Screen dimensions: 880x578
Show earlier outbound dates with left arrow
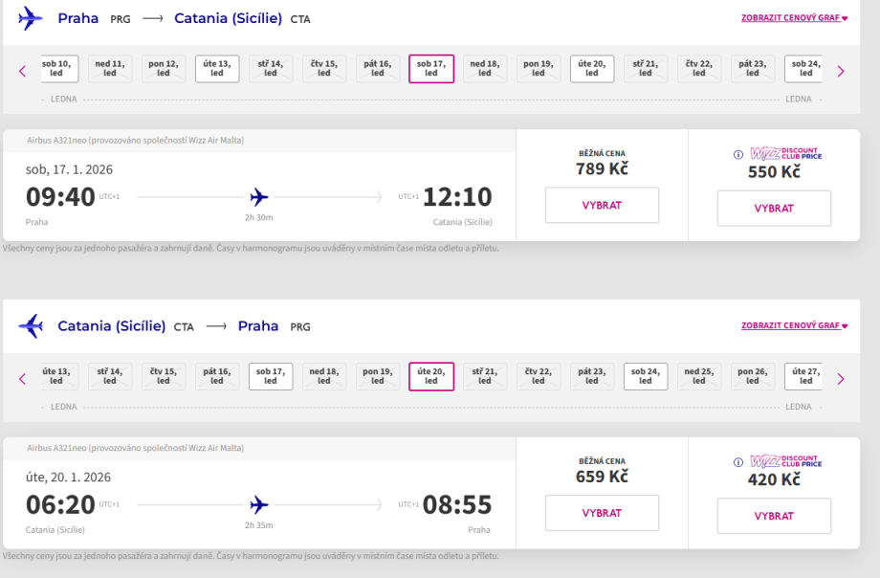[x=23, y=70]
